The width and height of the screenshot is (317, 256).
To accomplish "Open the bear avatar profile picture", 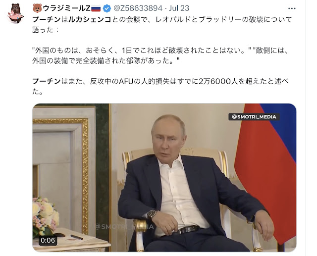I will pos(15,13).
